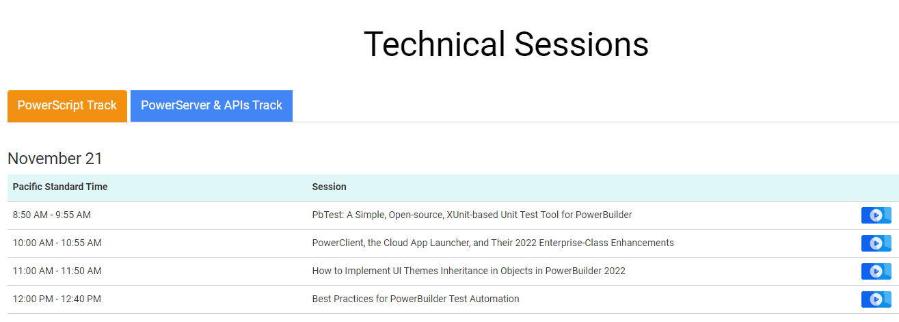Click the Session column header
899x322 pixels.
click(329, 187)
